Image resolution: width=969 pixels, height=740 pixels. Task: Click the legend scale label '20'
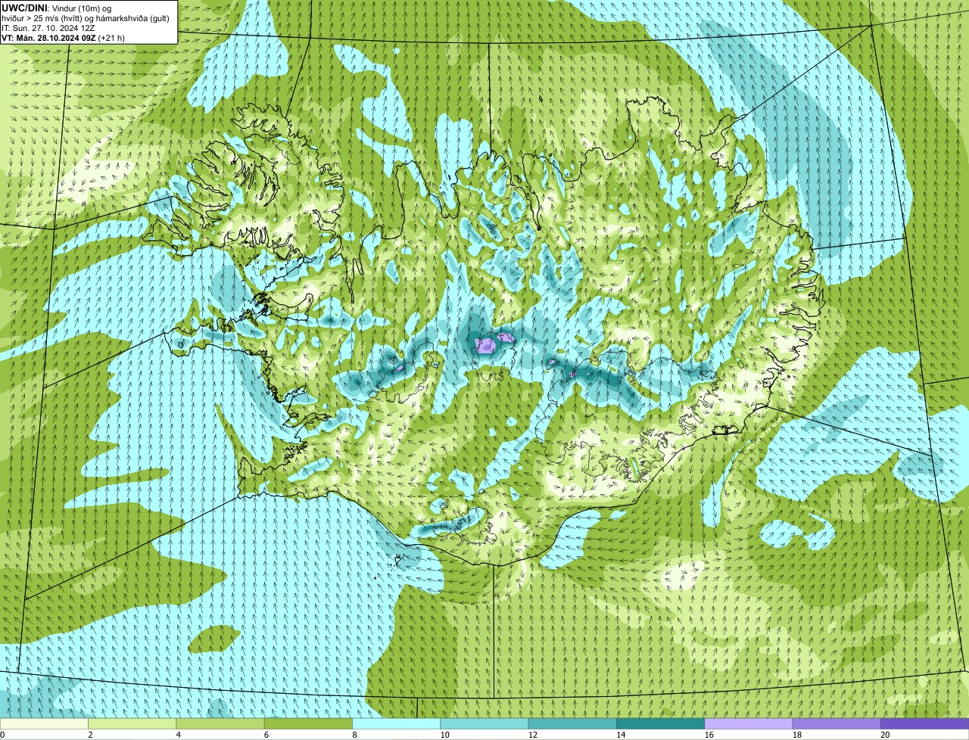[884, 735]
